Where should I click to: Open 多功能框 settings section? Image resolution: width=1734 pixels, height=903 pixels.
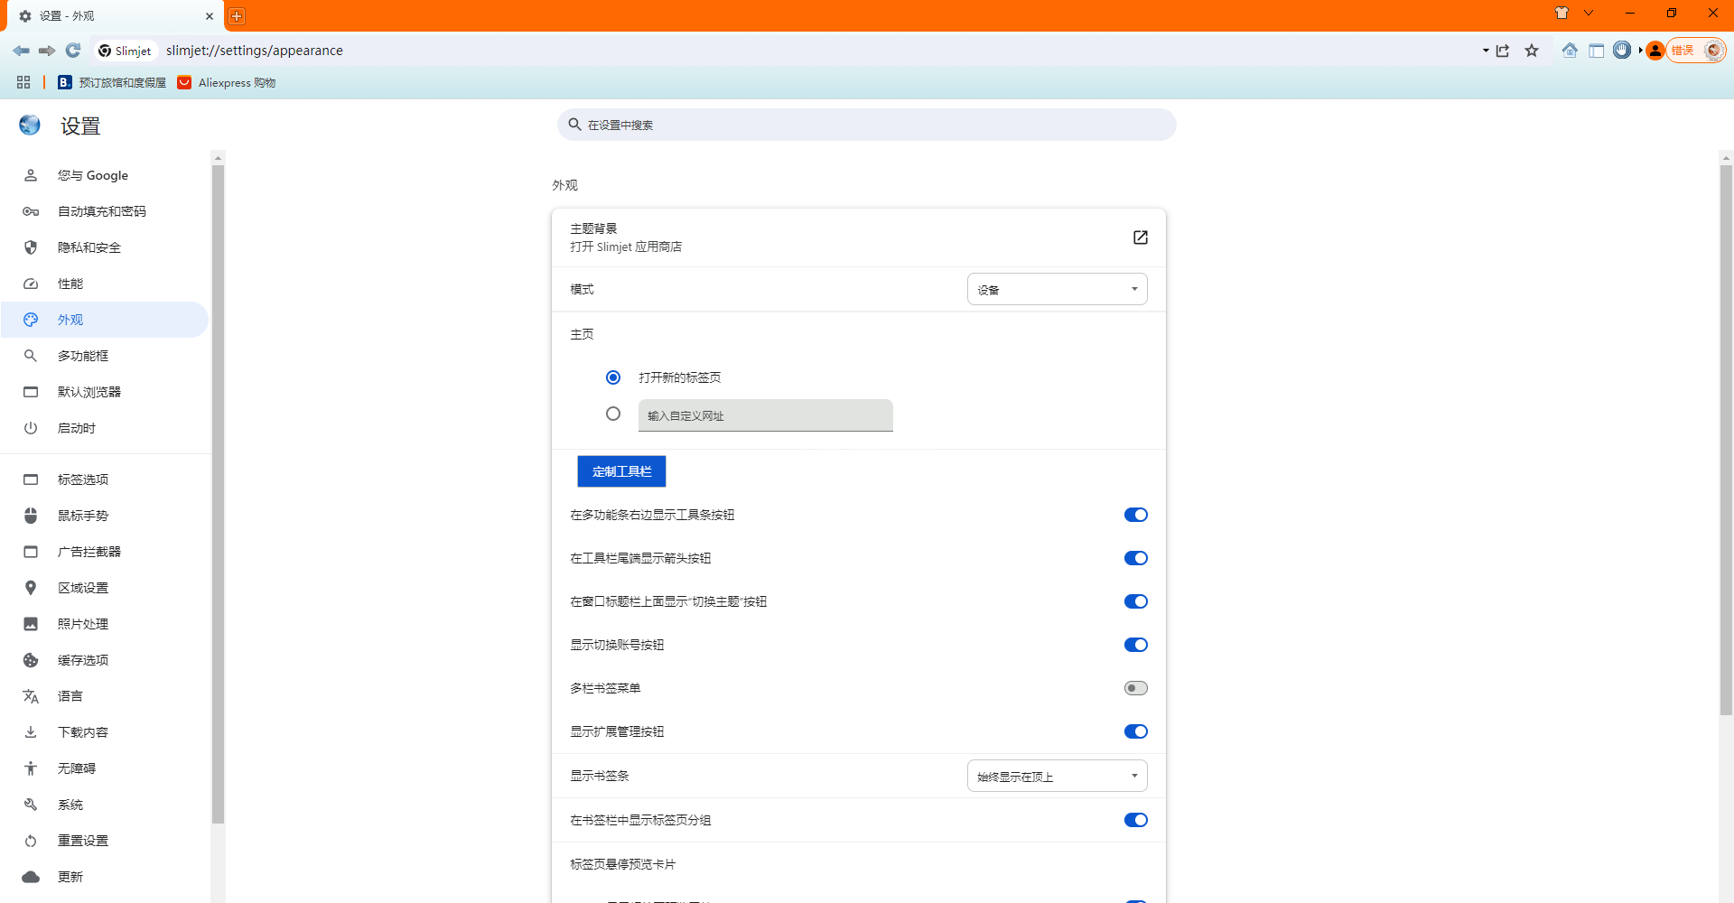click(x=105, y=356)
